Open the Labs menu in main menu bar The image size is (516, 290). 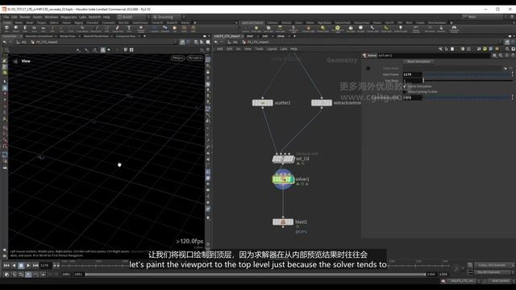click(x=82, y=17)
